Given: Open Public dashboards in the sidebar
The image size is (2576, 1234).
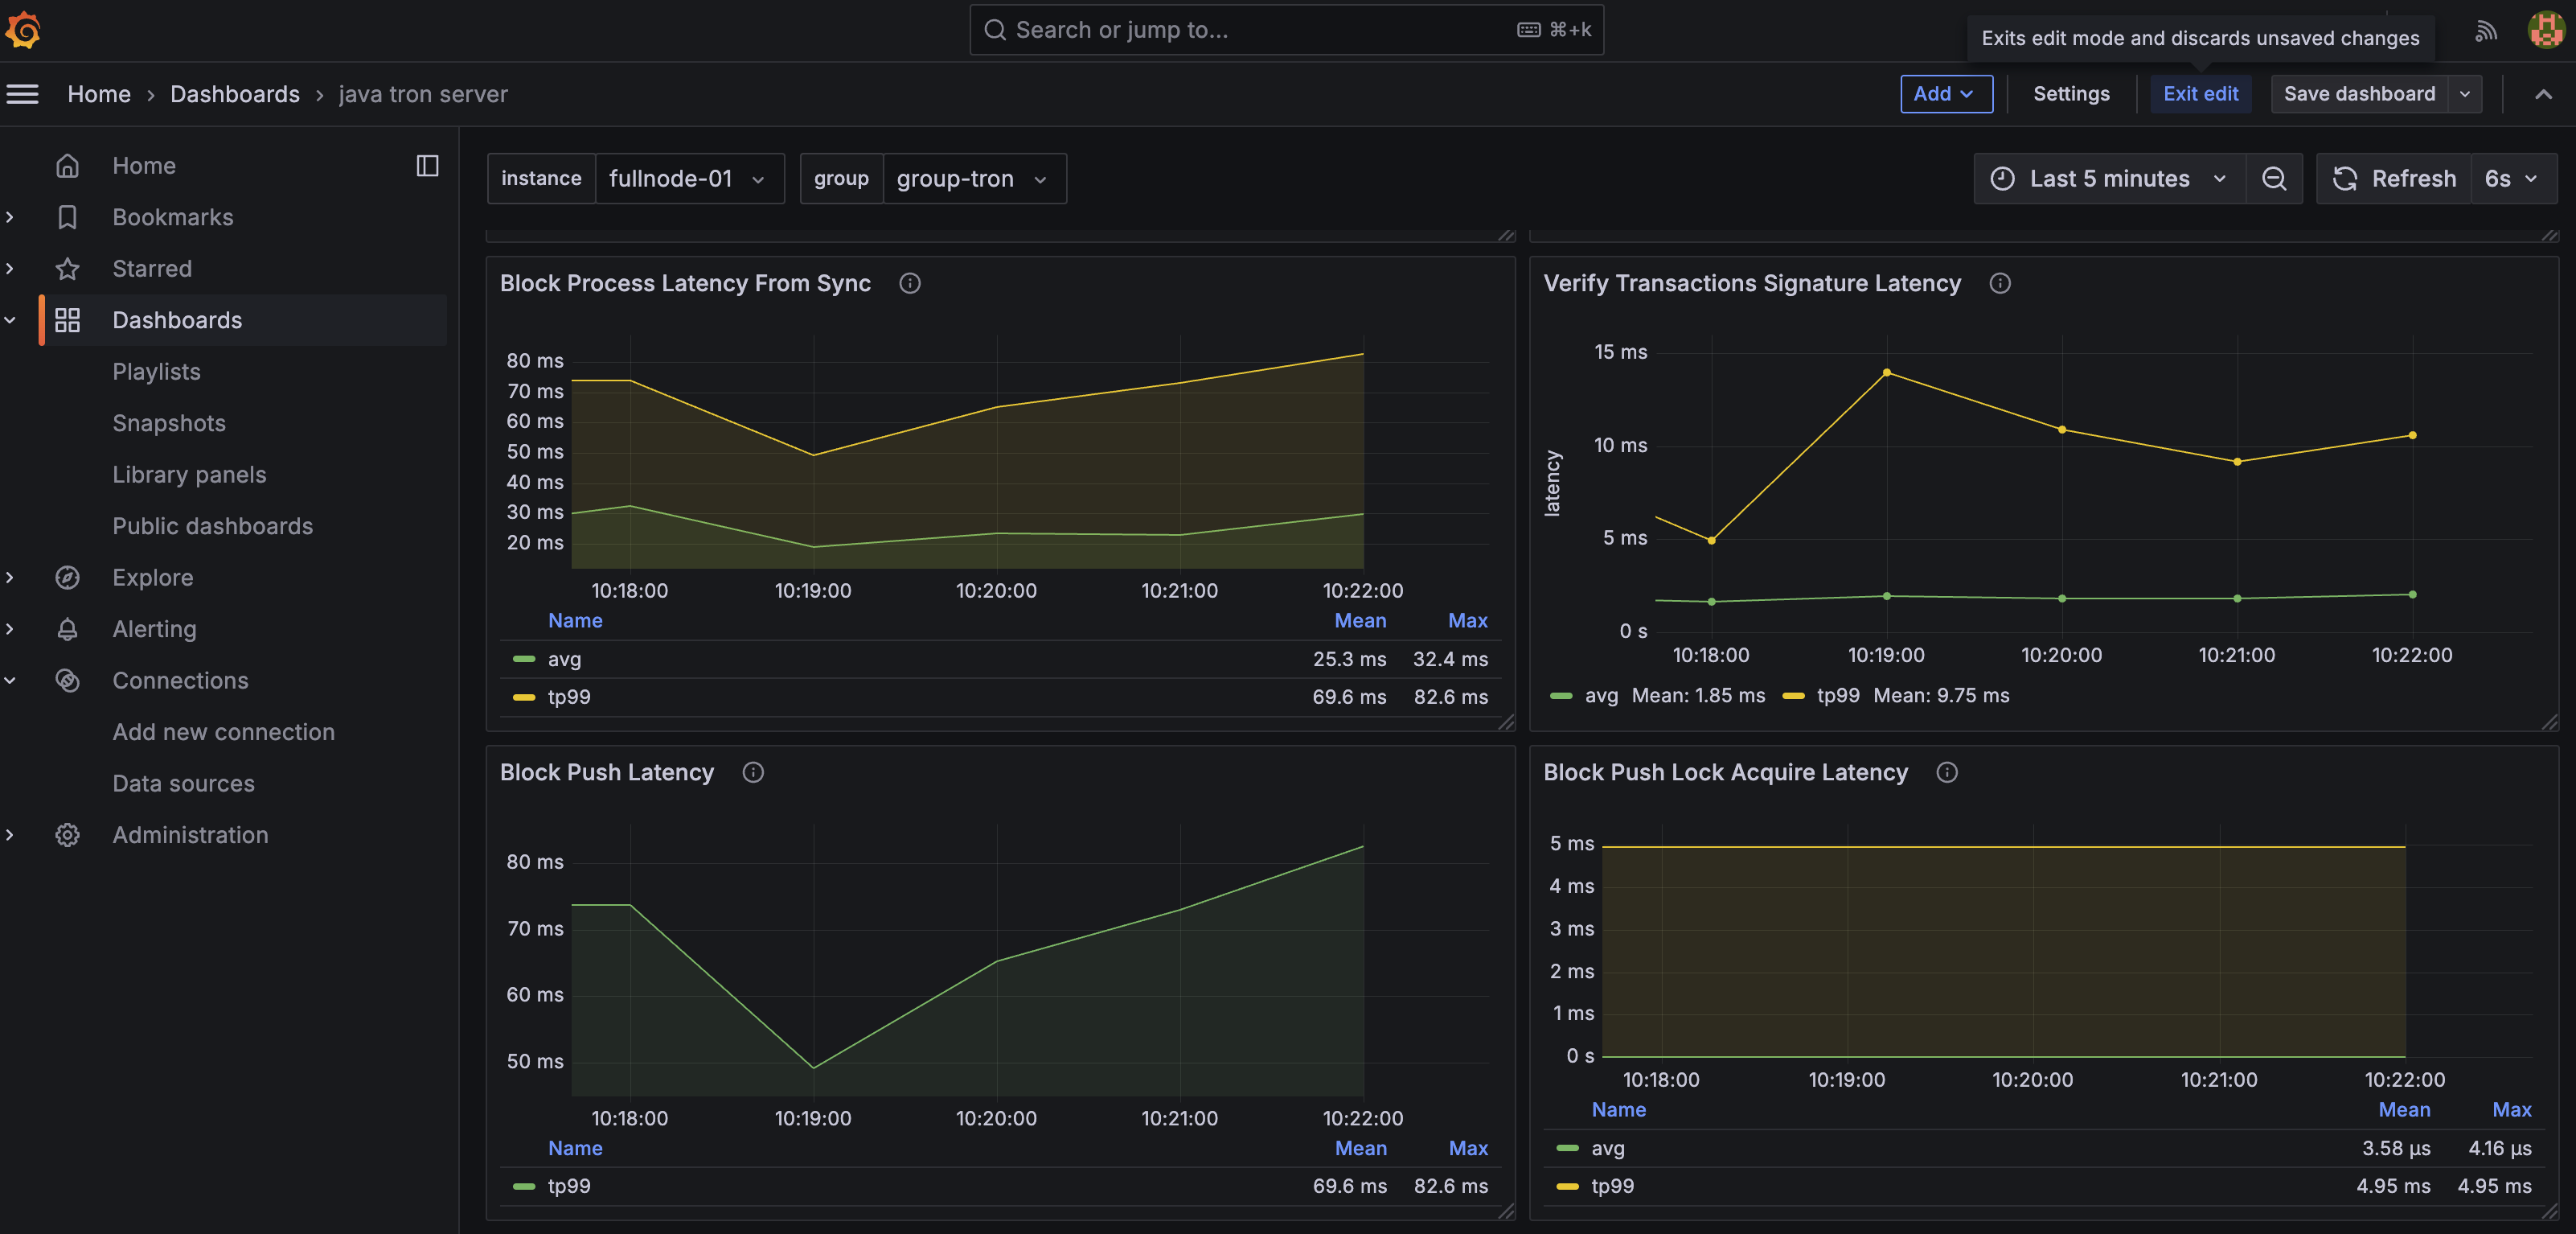Looking at the screenshot, I should 212,526.
